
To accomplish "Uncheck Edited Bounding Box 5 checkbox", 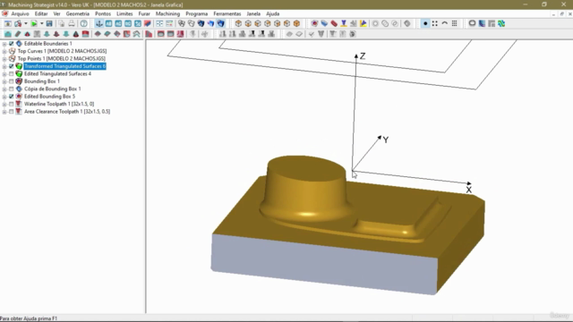I will (12, 97).
